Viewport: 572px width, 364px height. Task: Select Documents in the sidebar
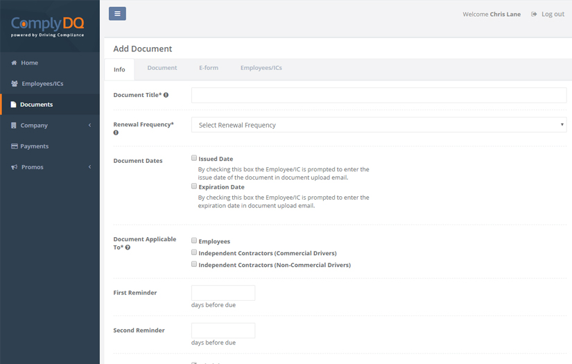pyautogui.click(x=50, y=104)
